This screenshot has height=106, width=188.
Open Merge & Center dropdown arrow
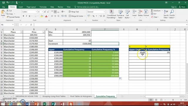[85, 16]
